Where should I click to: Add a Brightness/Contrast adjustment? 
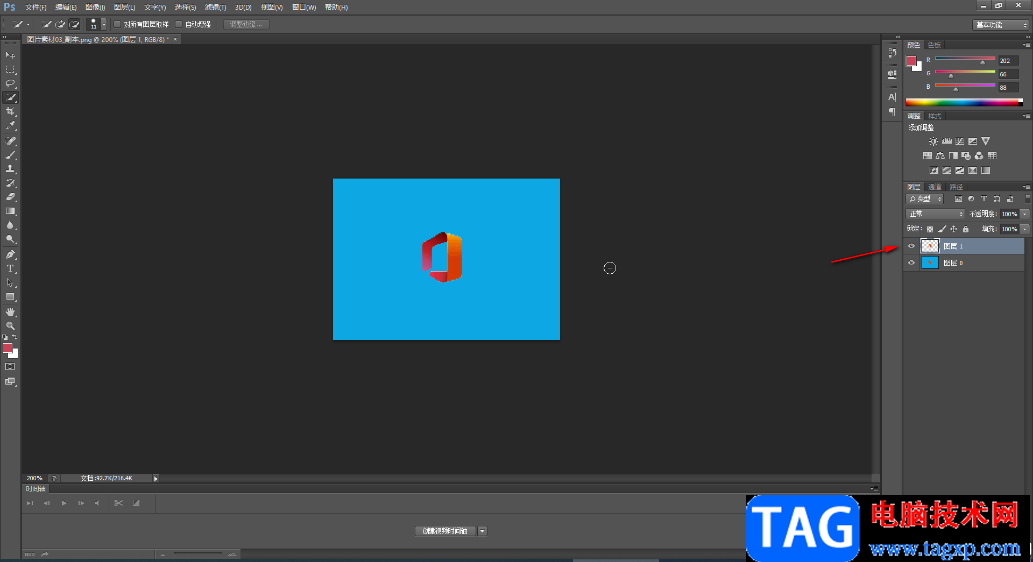pos(933,141)
